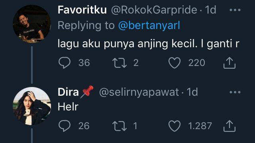This screenshot has height=143, width=255.
Task: Like Favoritku's tweet with the heart icon
Action: (x=175, y=63)
